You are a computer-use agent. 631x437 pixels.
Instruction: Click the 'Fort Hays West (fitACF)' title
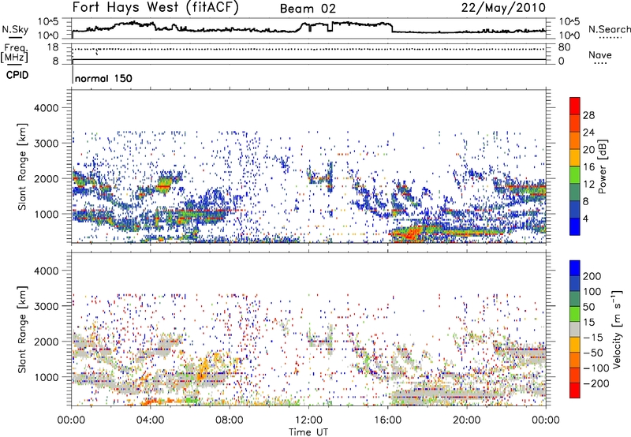point(155,8)
